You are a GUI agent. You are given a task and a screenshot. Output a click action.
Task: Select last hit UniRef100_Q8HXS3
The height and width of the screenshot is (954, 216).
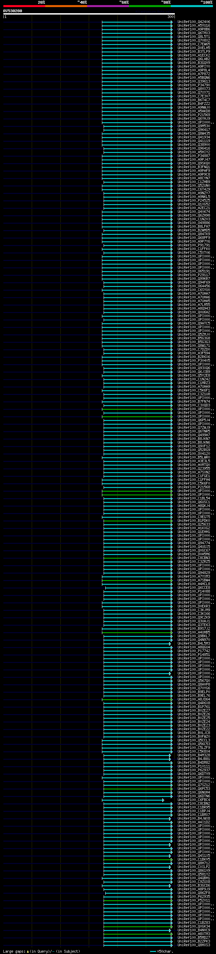194,945
